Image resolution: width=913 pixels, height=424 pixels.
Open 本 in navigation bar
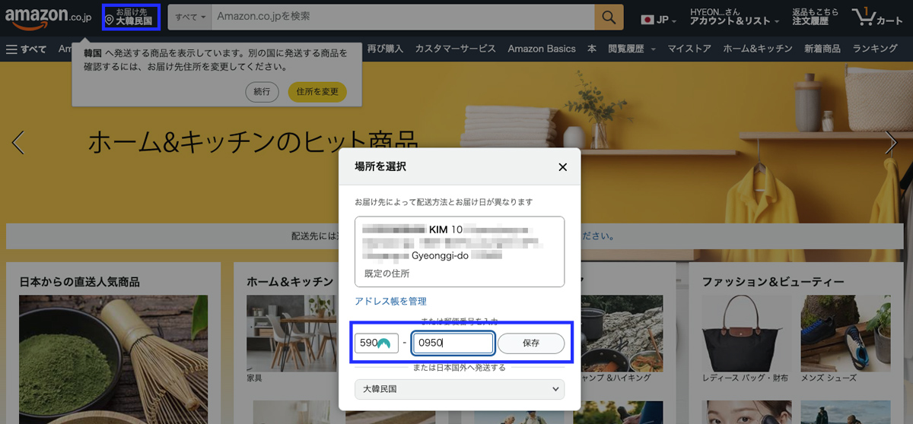592,49
